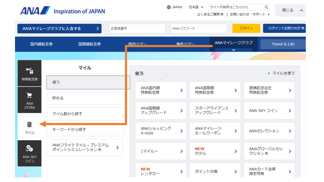Click the globe JAPAN region icon
324x182 pixels.
click(x=169, y=7)
